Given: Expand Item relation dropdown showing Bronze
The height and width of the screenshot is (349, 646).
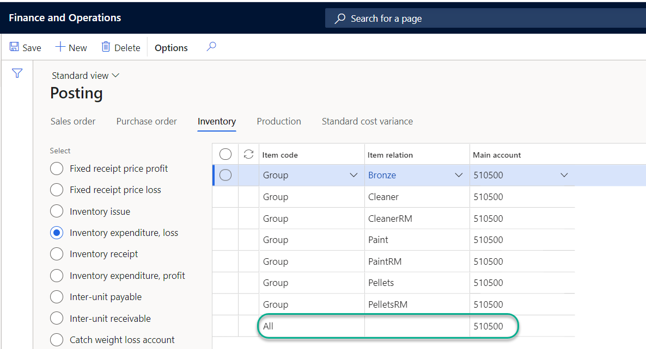Looking at the screenshot, I should click(x=459, y=175).
